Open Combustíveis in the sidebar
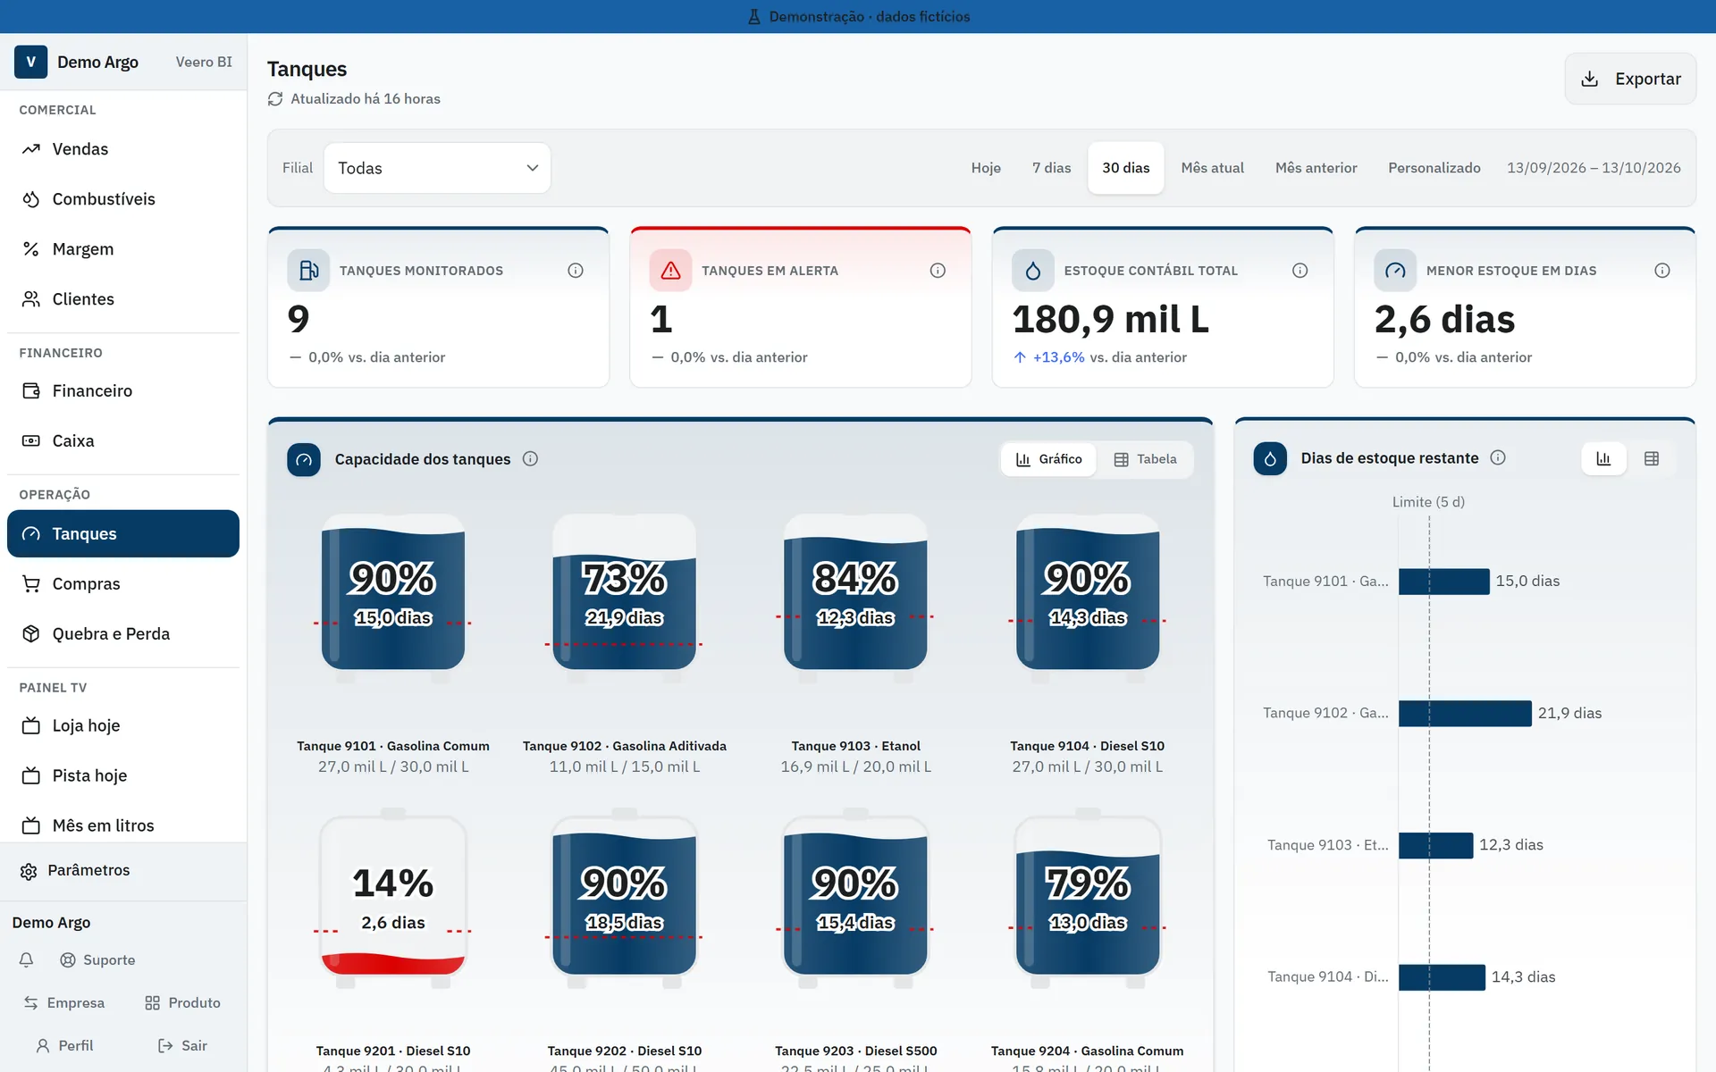The height and width of the screenshot is (1072, 1716). coord(123,199)
